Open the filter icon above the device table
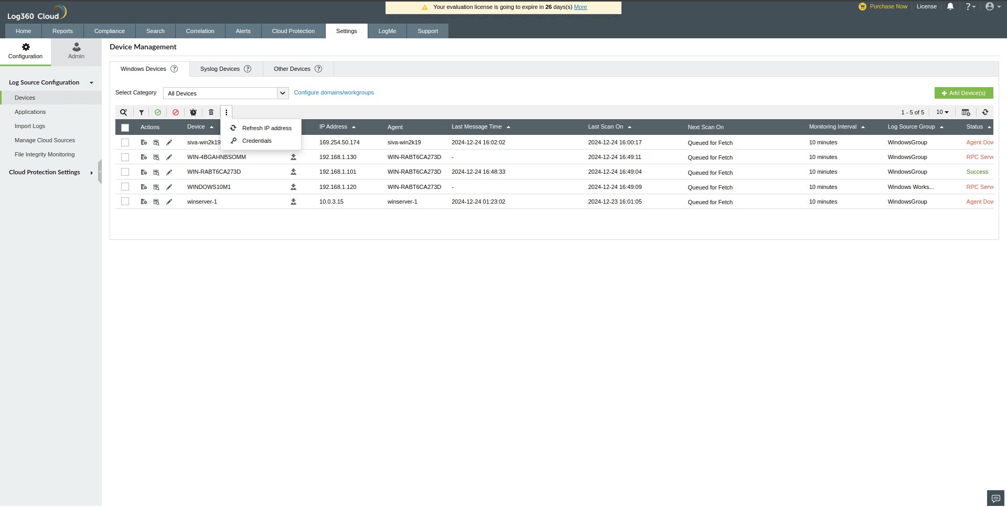The image size is (1007, 507). coord(141,112)
